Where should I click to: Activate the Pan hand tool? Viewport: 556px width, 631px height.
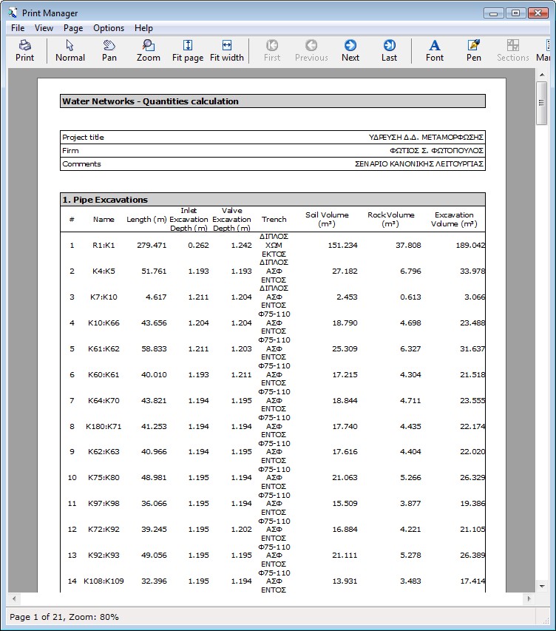click(109, 50)
